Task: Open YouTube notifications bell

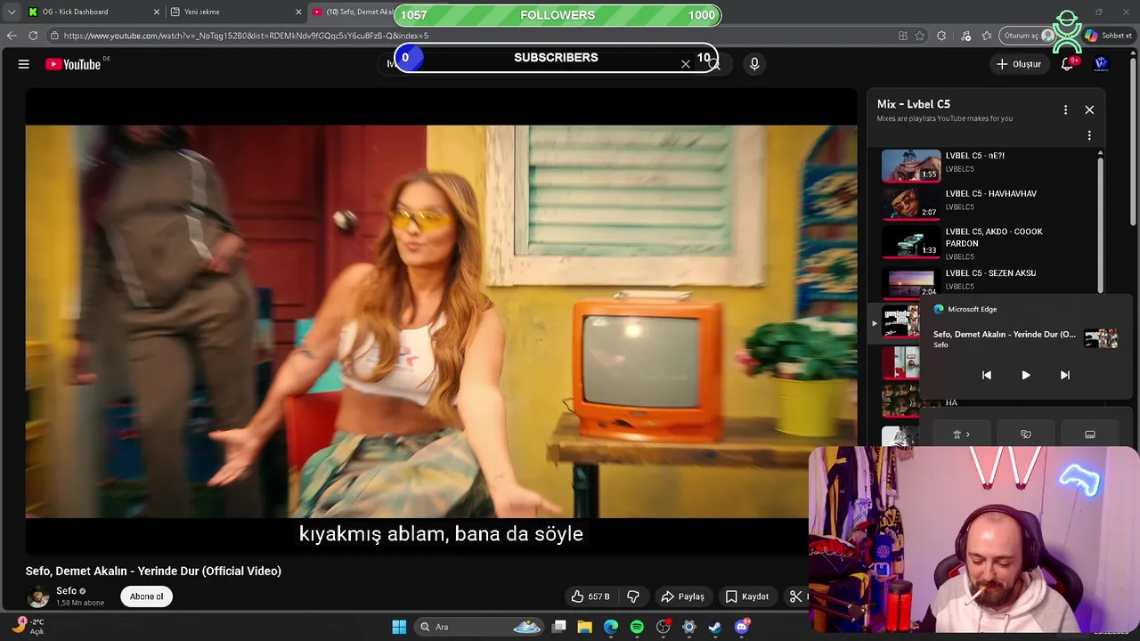Action: point(1067,64)
